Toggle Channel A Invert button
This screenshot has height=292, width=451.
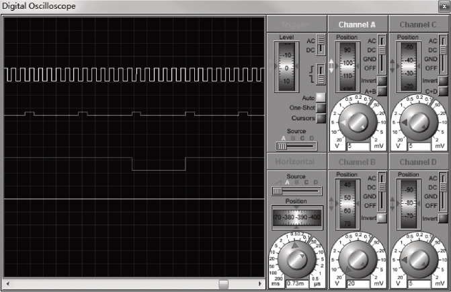point(382,81)
